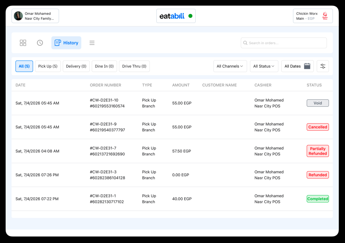This screenshot has height=243, width=345.
Task: Click the DATE column header
Action: point(20,85)
